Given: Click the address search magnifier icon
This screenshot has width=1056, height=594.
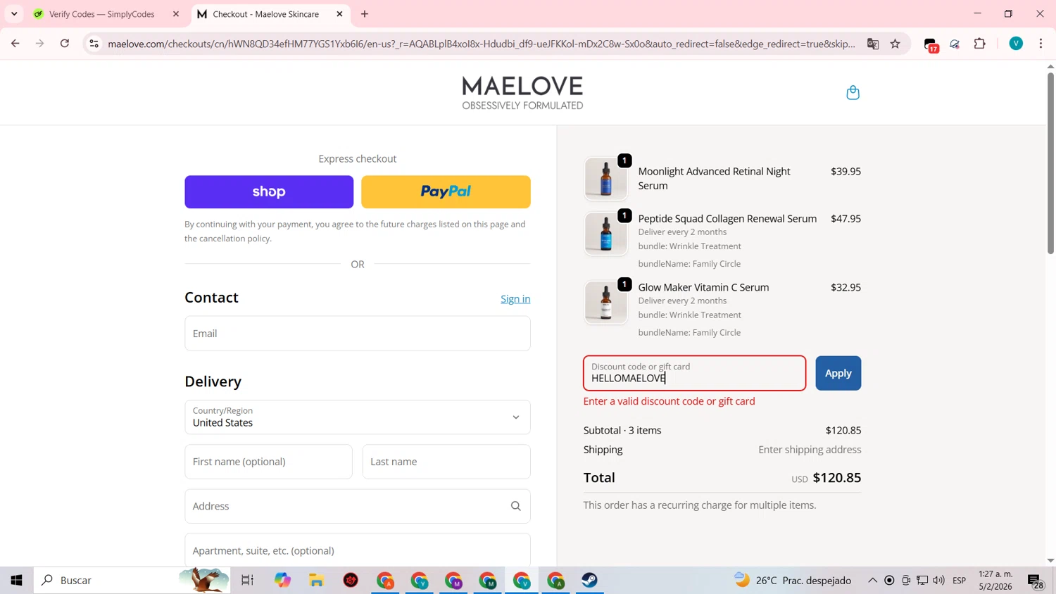Looking at the screenshot, I should coord(516,506).
